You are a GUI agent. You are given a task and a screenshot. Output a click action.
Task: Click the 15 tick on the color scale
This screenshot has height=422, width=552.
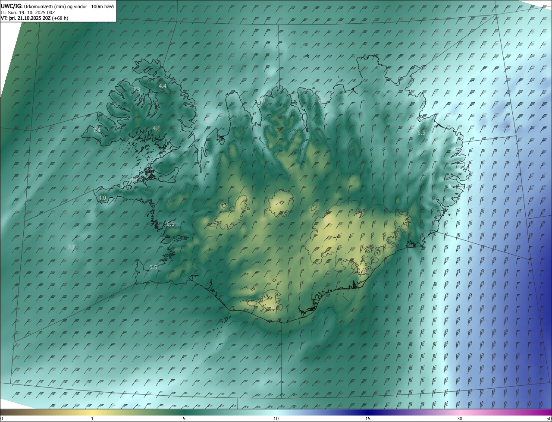pos(368,419)
